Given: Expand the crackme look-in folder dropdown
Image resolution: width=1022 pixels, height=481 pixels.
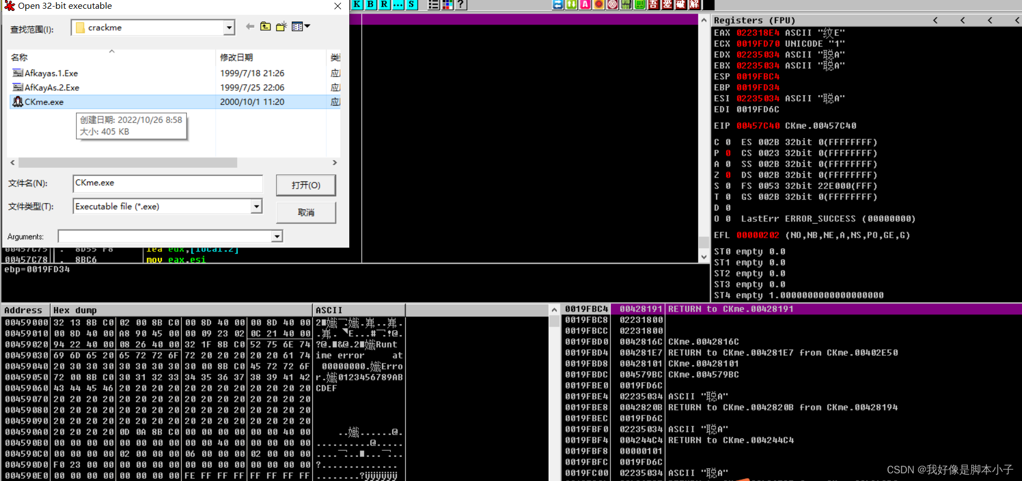Looking at the screenshot, I should [229, 27].
